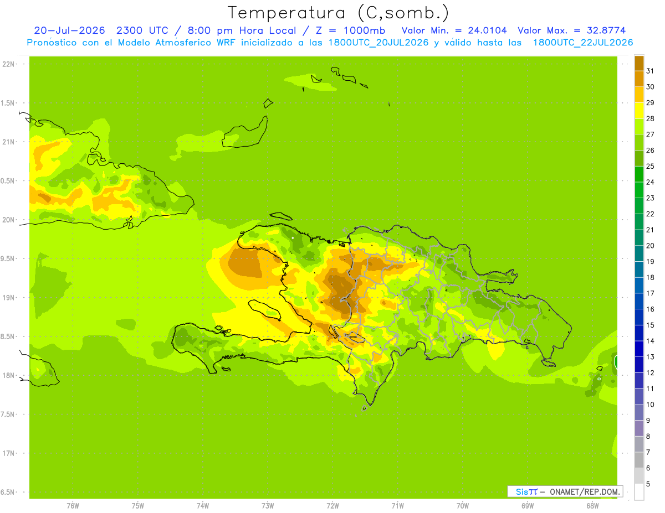Click "Valor Min. = 24.0104" readout
This screenshot has width=665, height=513.
tap(454, 30)
